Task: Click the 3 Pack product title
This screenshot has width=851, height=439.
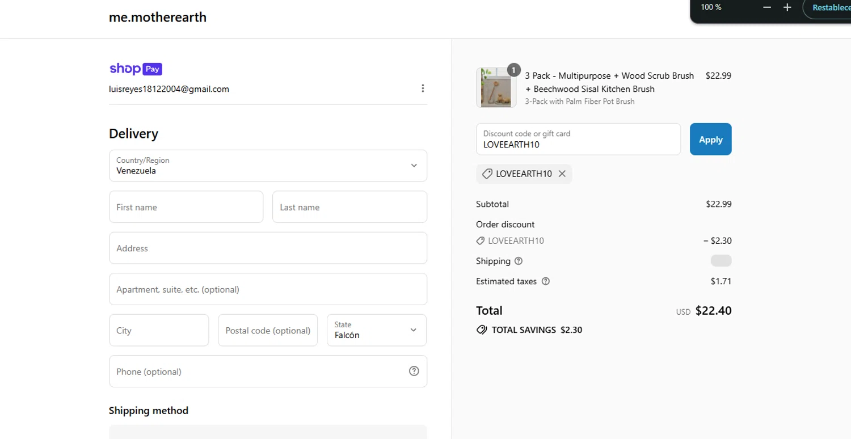Action: pos(609,82)
